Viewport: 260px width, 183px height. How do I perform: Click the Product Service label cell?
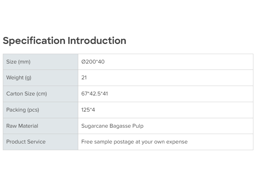pyautogui.click(x=26, y=142)
